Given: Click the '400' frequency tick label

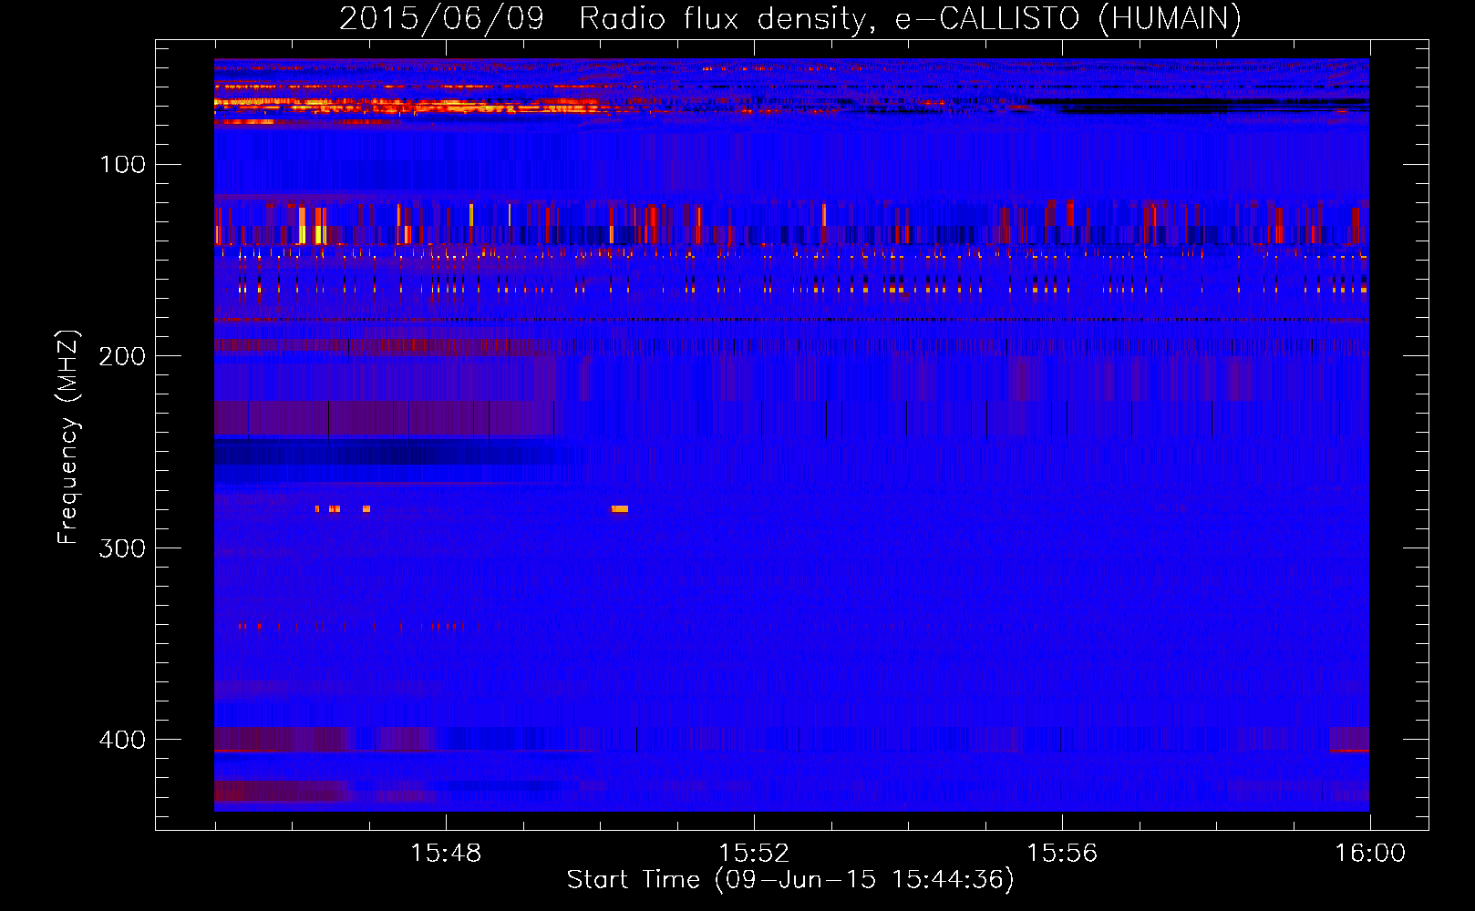Looking at the screenshot, I should coord(123,740).
